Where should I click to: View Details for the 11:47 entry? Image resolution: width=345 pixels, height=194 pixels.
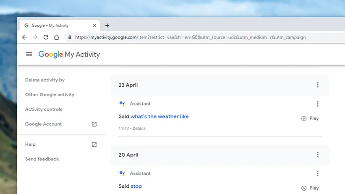pyautogui.click(x=139, y=128)
